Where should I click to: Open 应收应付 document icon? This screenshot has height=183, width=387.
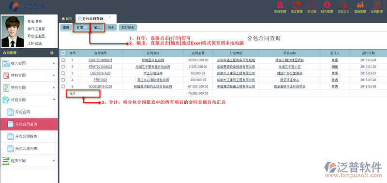click(x=343, y=5)
